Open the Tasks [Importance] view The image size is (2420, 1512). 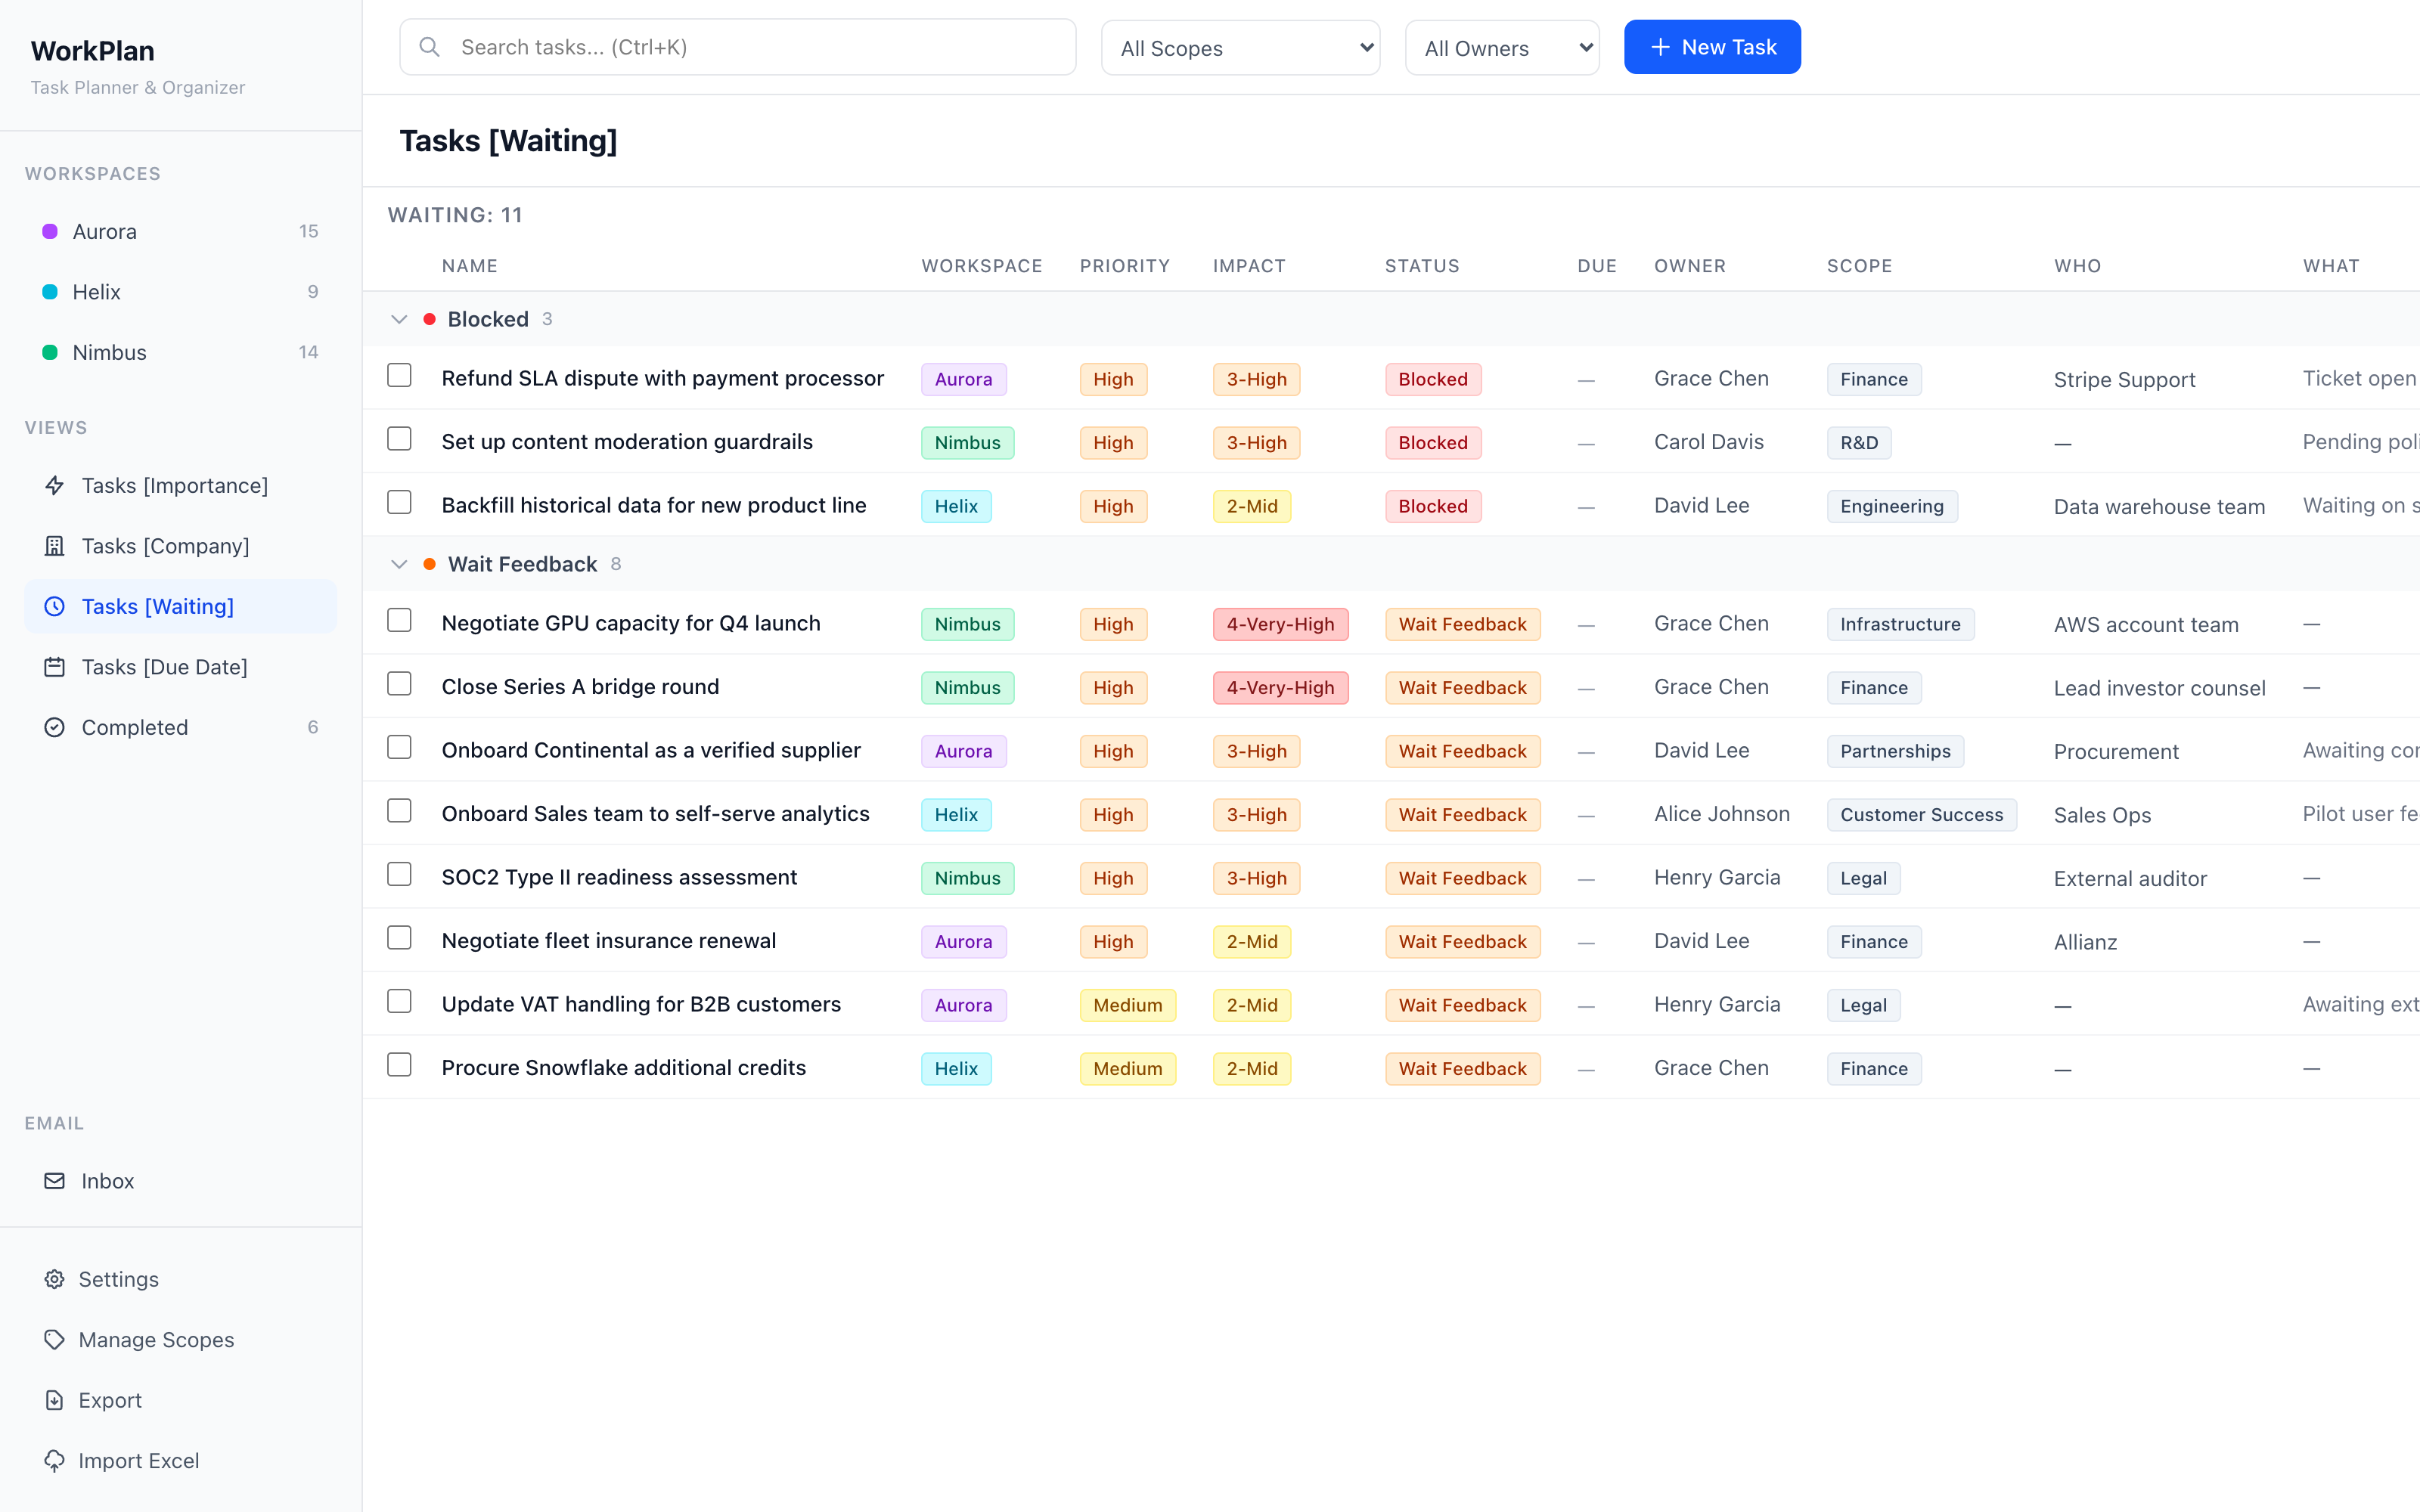coord(181,486)
